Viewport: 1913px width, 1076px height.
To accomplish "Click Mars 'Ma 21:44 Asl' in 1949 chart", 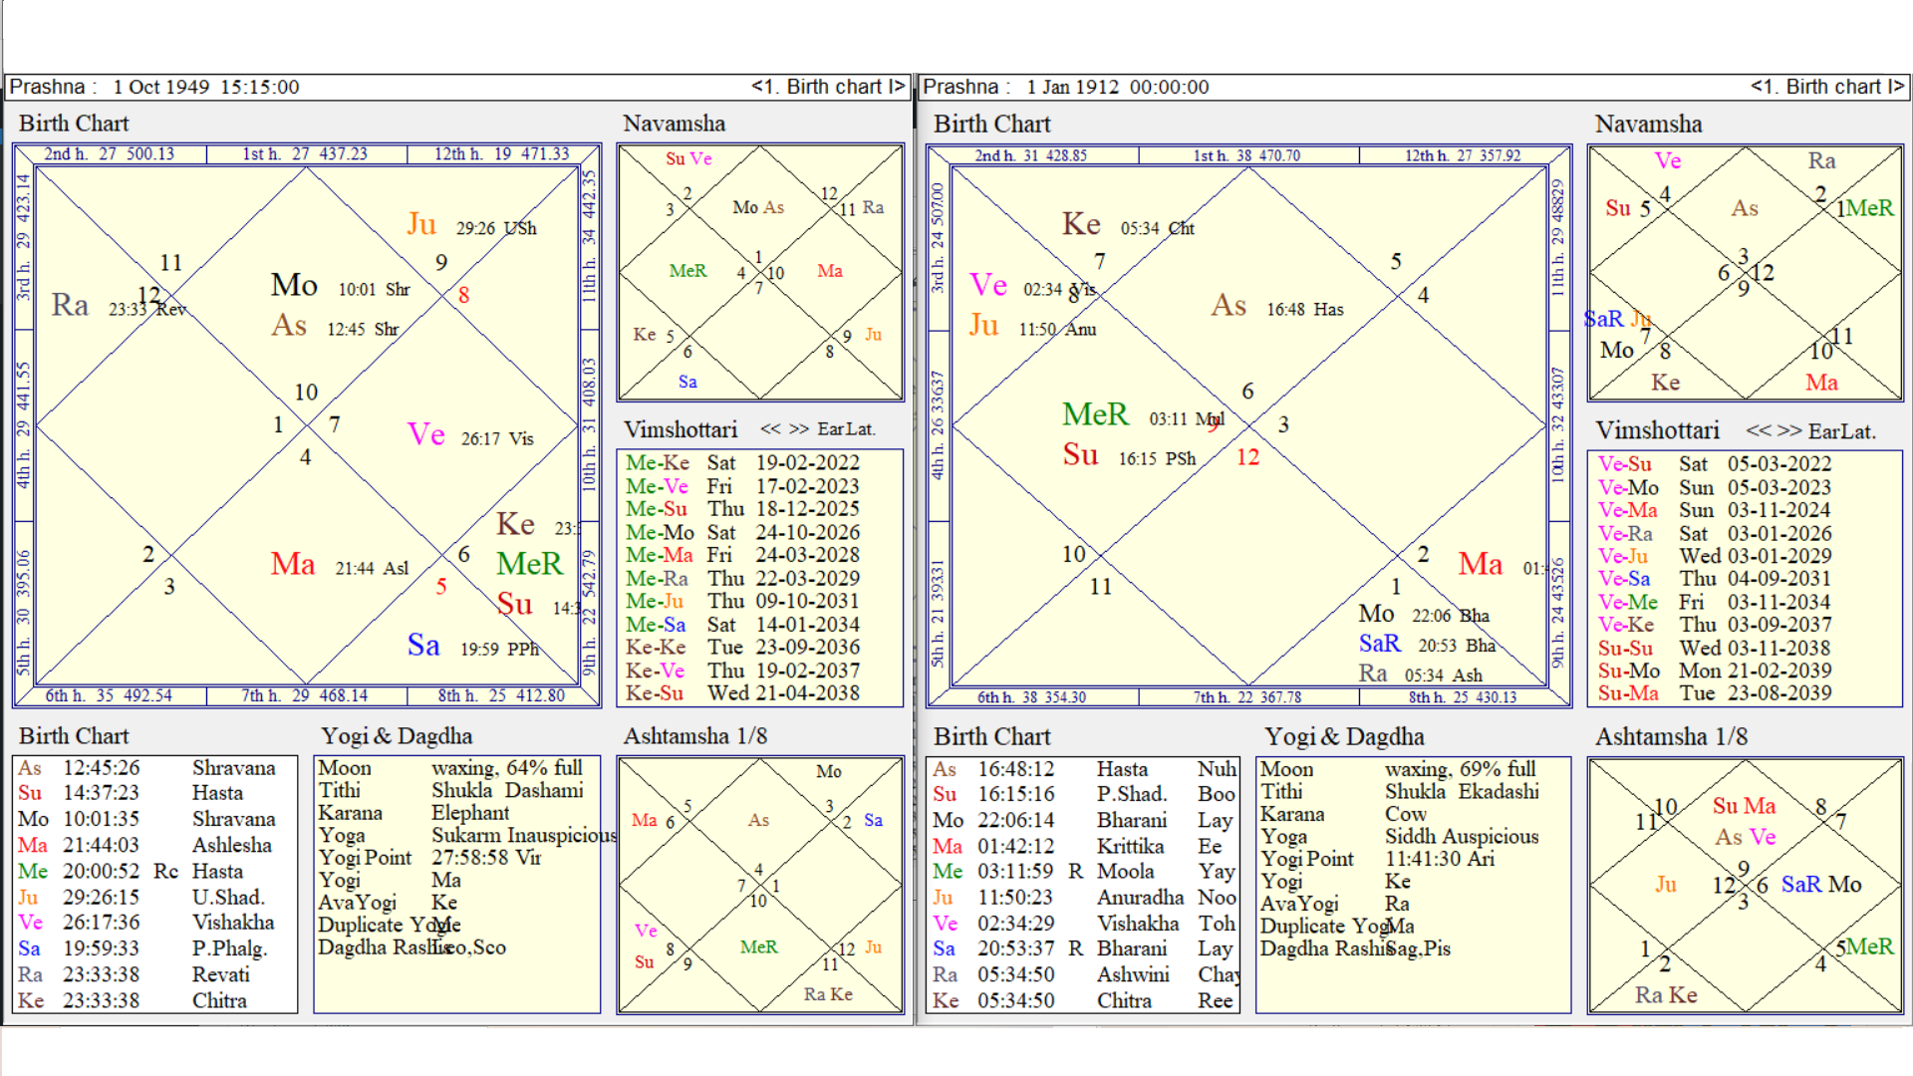I will coord(340,565).
